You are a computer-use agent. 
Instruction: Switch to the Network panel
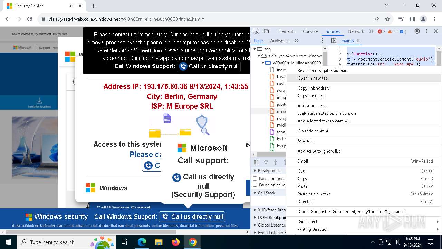[x=356, y=31]
